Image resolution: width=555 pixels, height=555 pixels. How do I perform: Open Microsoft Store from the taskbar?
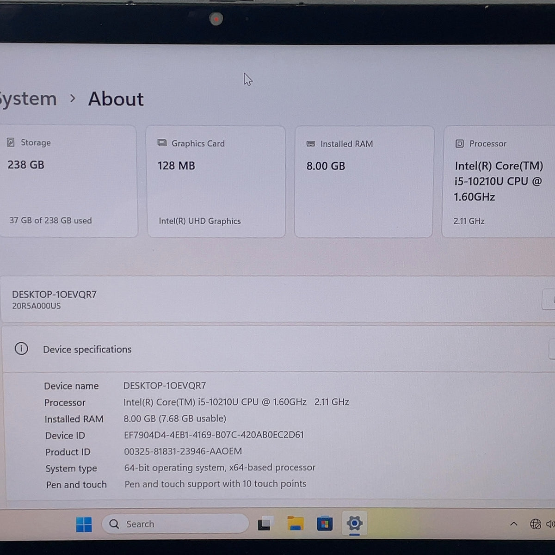click(x=325, y=524)
